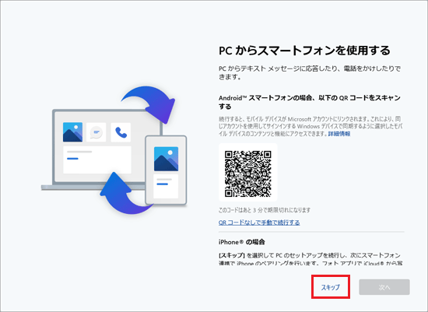The height and width of the screenshot is (312, 428).
Task: Click the chat bubble icon in laptop illustration
Action: pos(96,132)
